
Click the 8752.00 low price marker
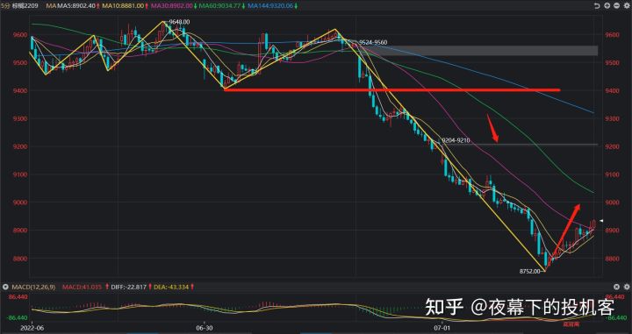(529, 272)
